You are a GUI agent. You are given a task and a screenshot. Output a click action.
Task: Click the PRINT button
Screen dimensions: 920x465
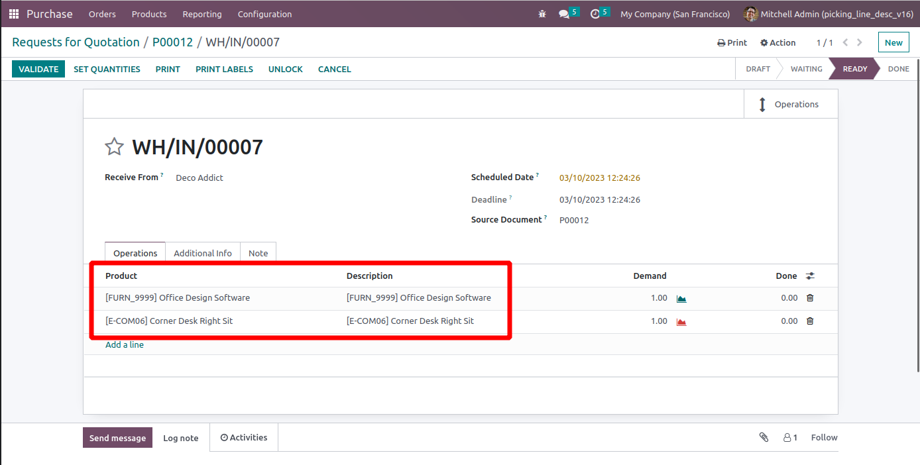coord(168,69)
